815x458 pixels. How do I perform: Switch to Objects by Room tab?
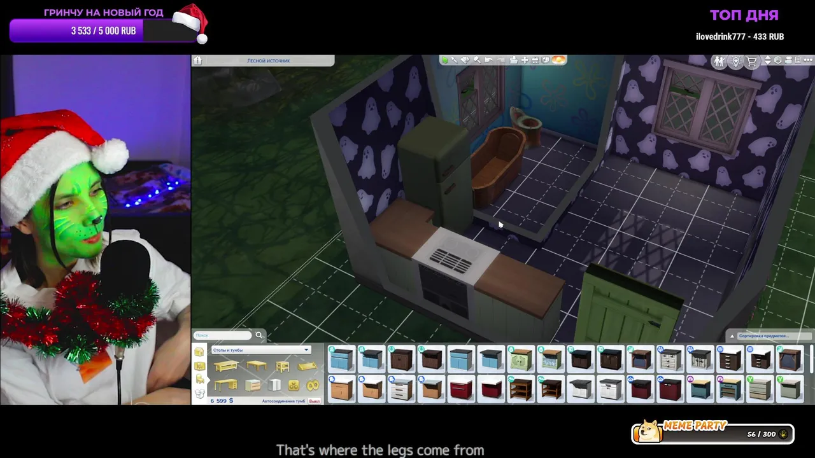200,366
